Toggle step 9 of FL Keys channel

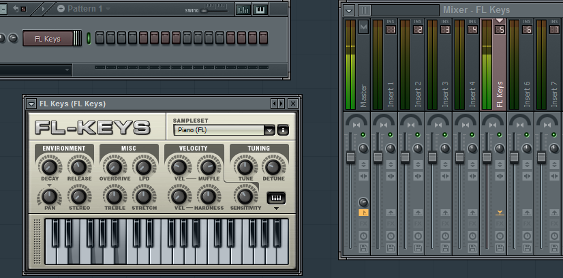pyautogui.click(x=187, y=37)
